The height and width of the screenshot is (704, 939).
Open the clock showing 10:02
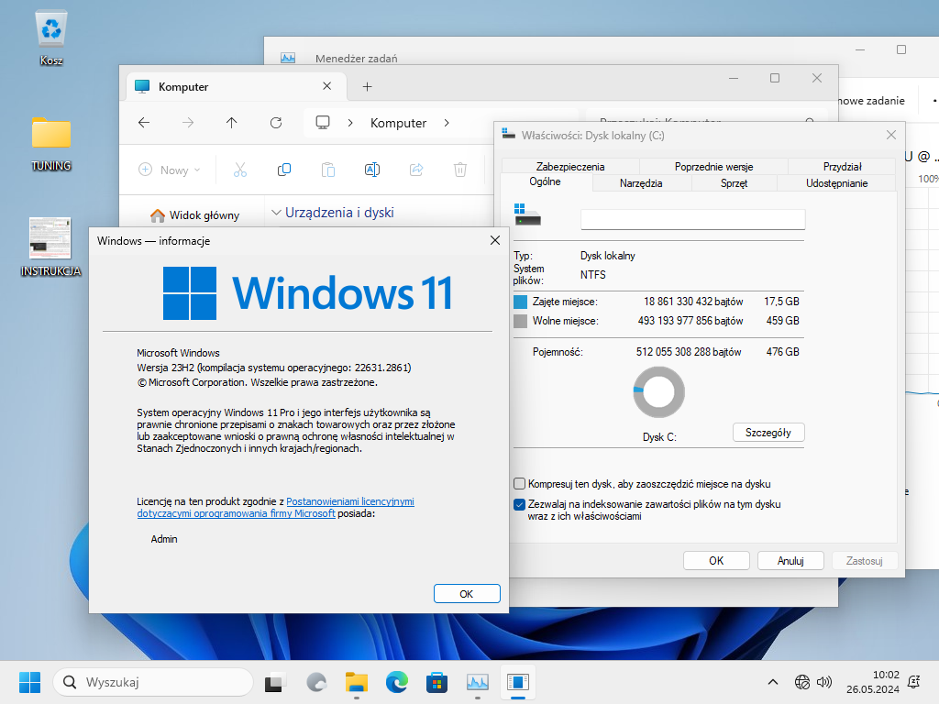click(x=873, y=682)
